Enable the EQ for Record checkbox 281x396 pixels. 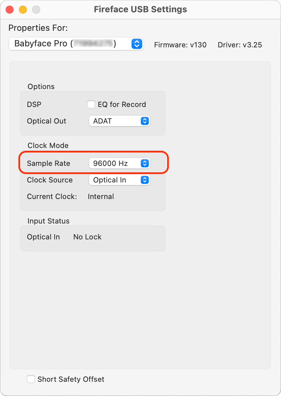[x=91, y=105]
